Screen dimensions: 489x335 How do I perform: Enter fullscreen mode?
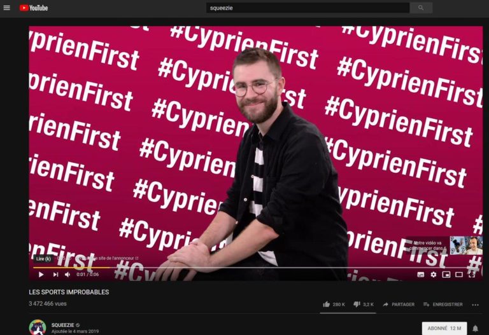click(472, 275)
